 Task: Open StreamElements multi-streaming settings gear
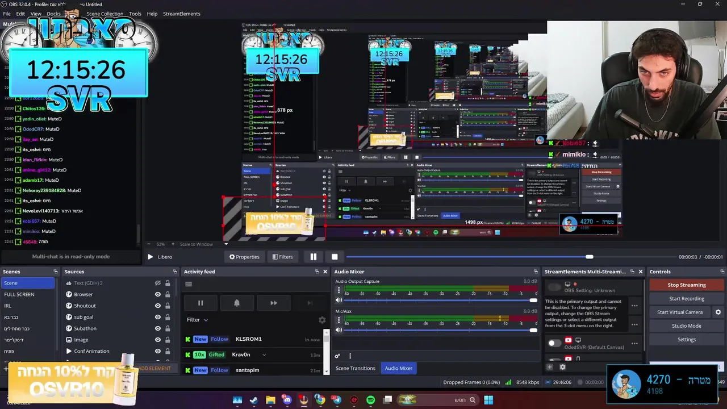pos(563,367)
